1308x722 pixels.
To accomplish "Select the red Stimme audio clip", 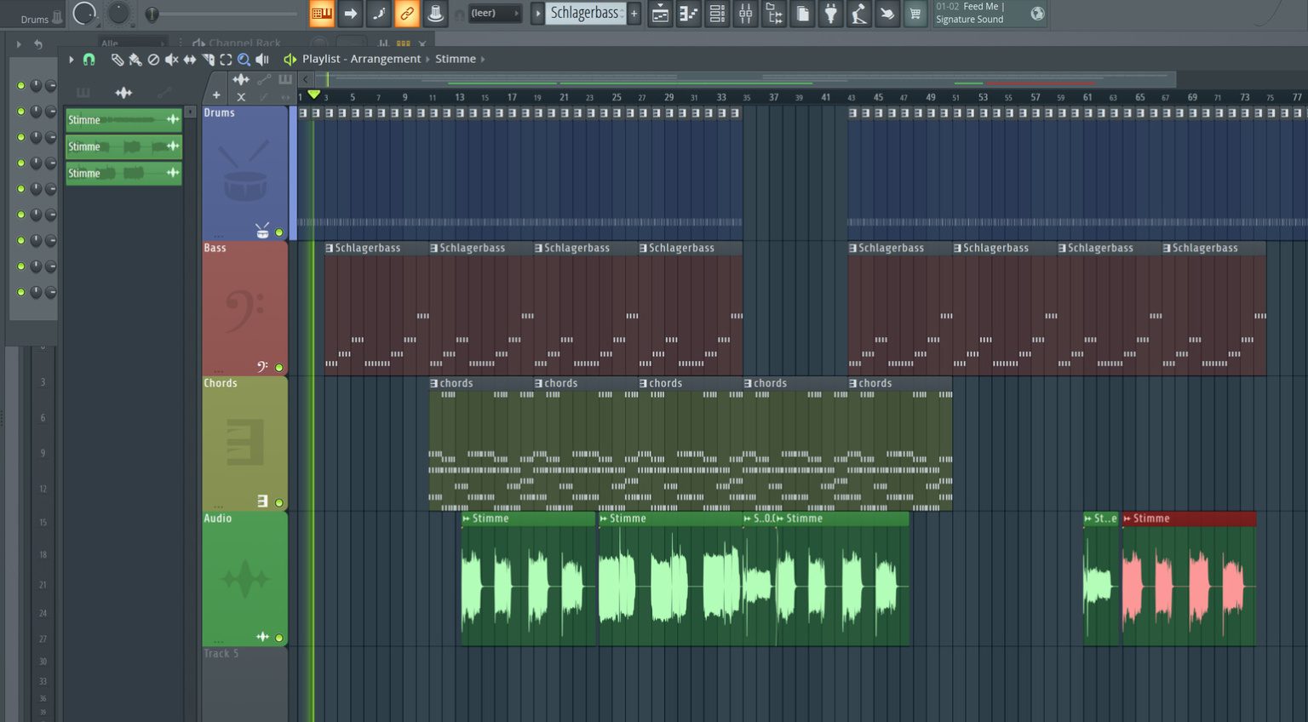I will tap(1189, 579).
